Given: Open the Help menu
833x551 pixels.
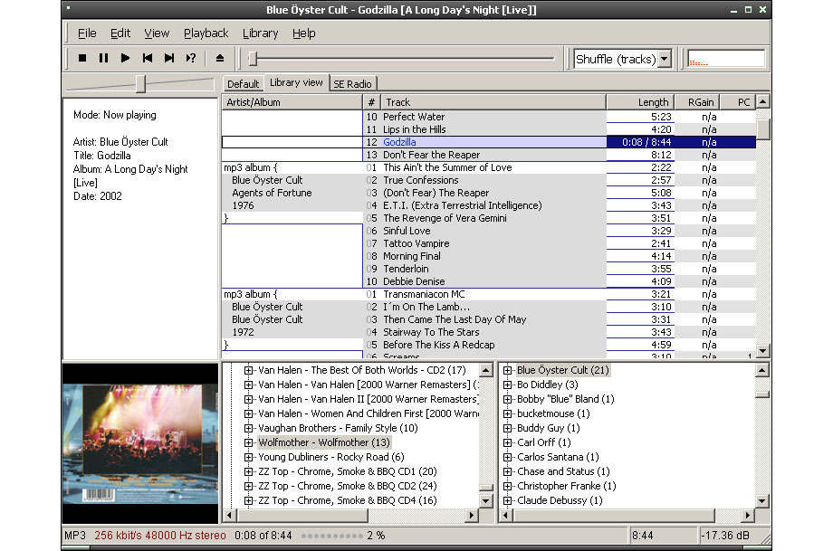Looking at the screenshot, I should 304,33.
